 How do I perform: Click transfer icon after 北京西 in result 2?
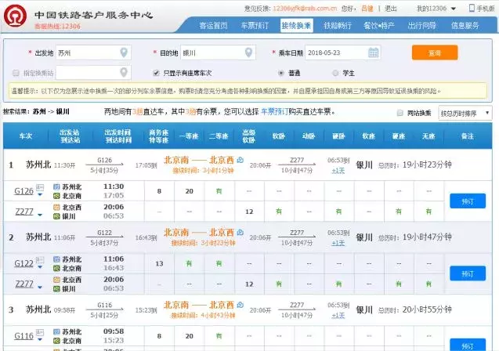coord(240,233)
